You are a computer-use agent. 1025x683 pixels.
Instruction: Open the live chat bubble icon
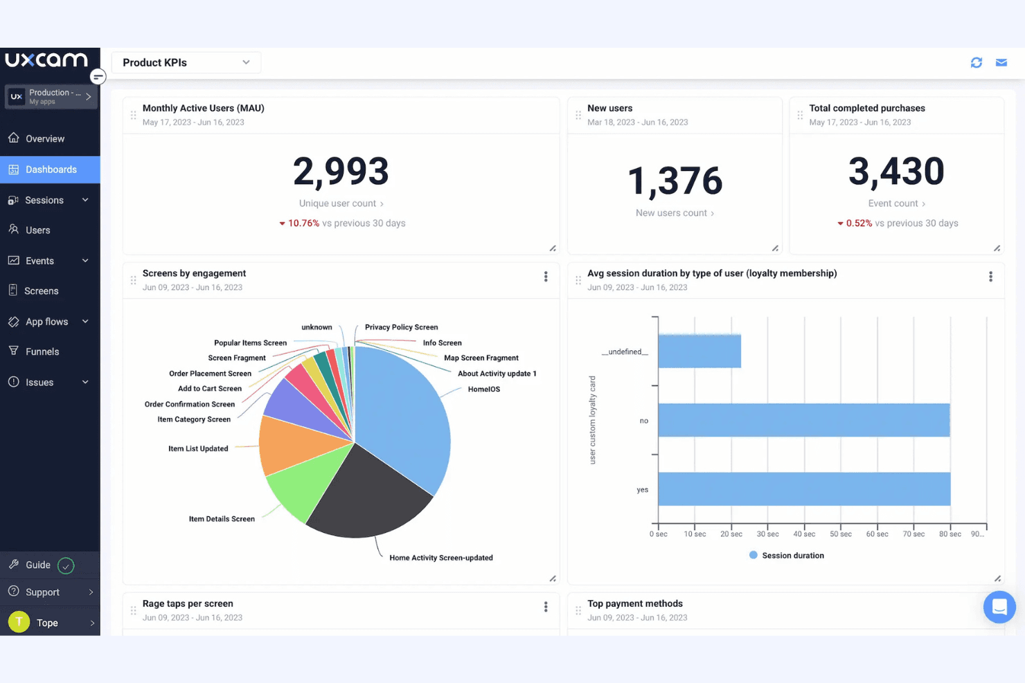point(999,607)
